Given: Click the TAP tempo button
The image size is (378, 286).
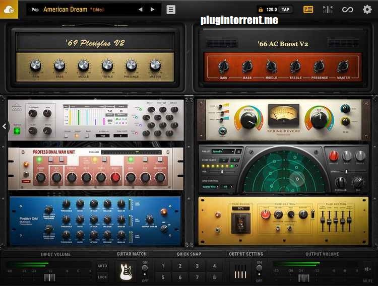Looking at the screenshot, I should point(285,10).
